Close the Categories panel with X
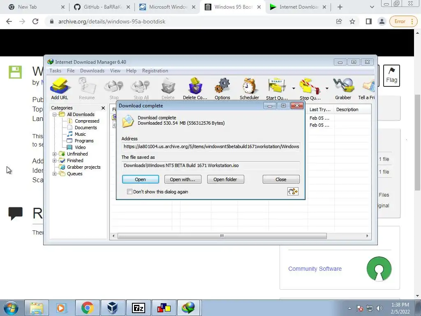The height and width of the screenshot is (316, 421). click(103, 108)
